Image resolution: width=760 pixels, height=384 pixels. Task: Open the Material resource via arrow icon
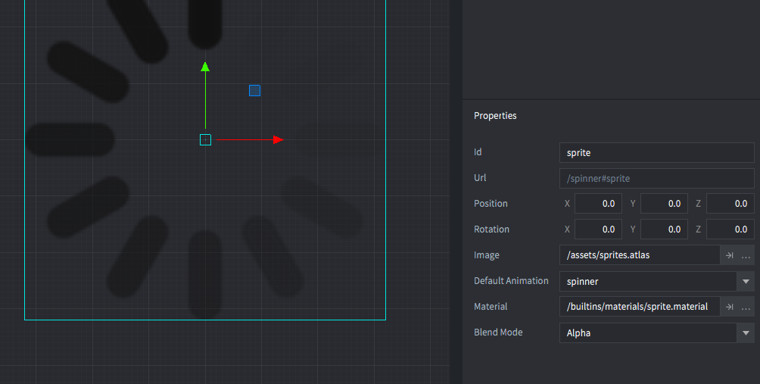(x=730, y=307)
